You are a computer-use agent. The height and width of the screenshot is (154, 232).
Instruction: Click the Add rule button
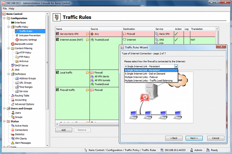pyautogui.click(x=64, y=130)
